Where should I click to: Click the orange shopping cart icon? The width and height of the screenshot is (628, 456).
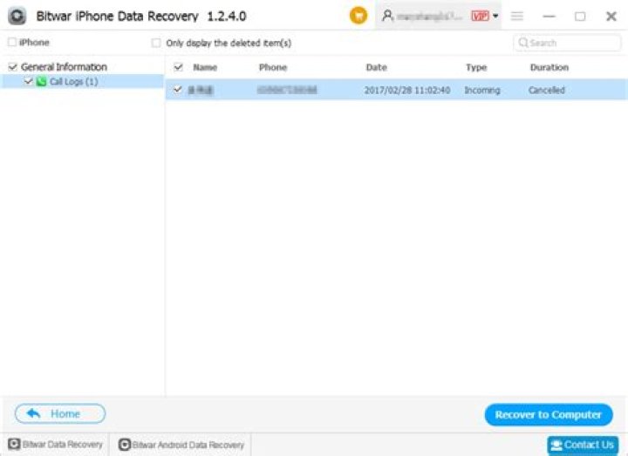click(x=358, y=16)
